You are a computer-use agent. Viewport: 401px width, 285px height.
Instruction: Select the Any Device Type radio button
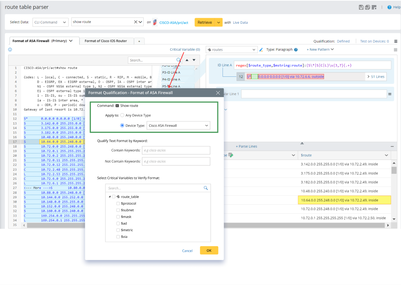point(122,115)
